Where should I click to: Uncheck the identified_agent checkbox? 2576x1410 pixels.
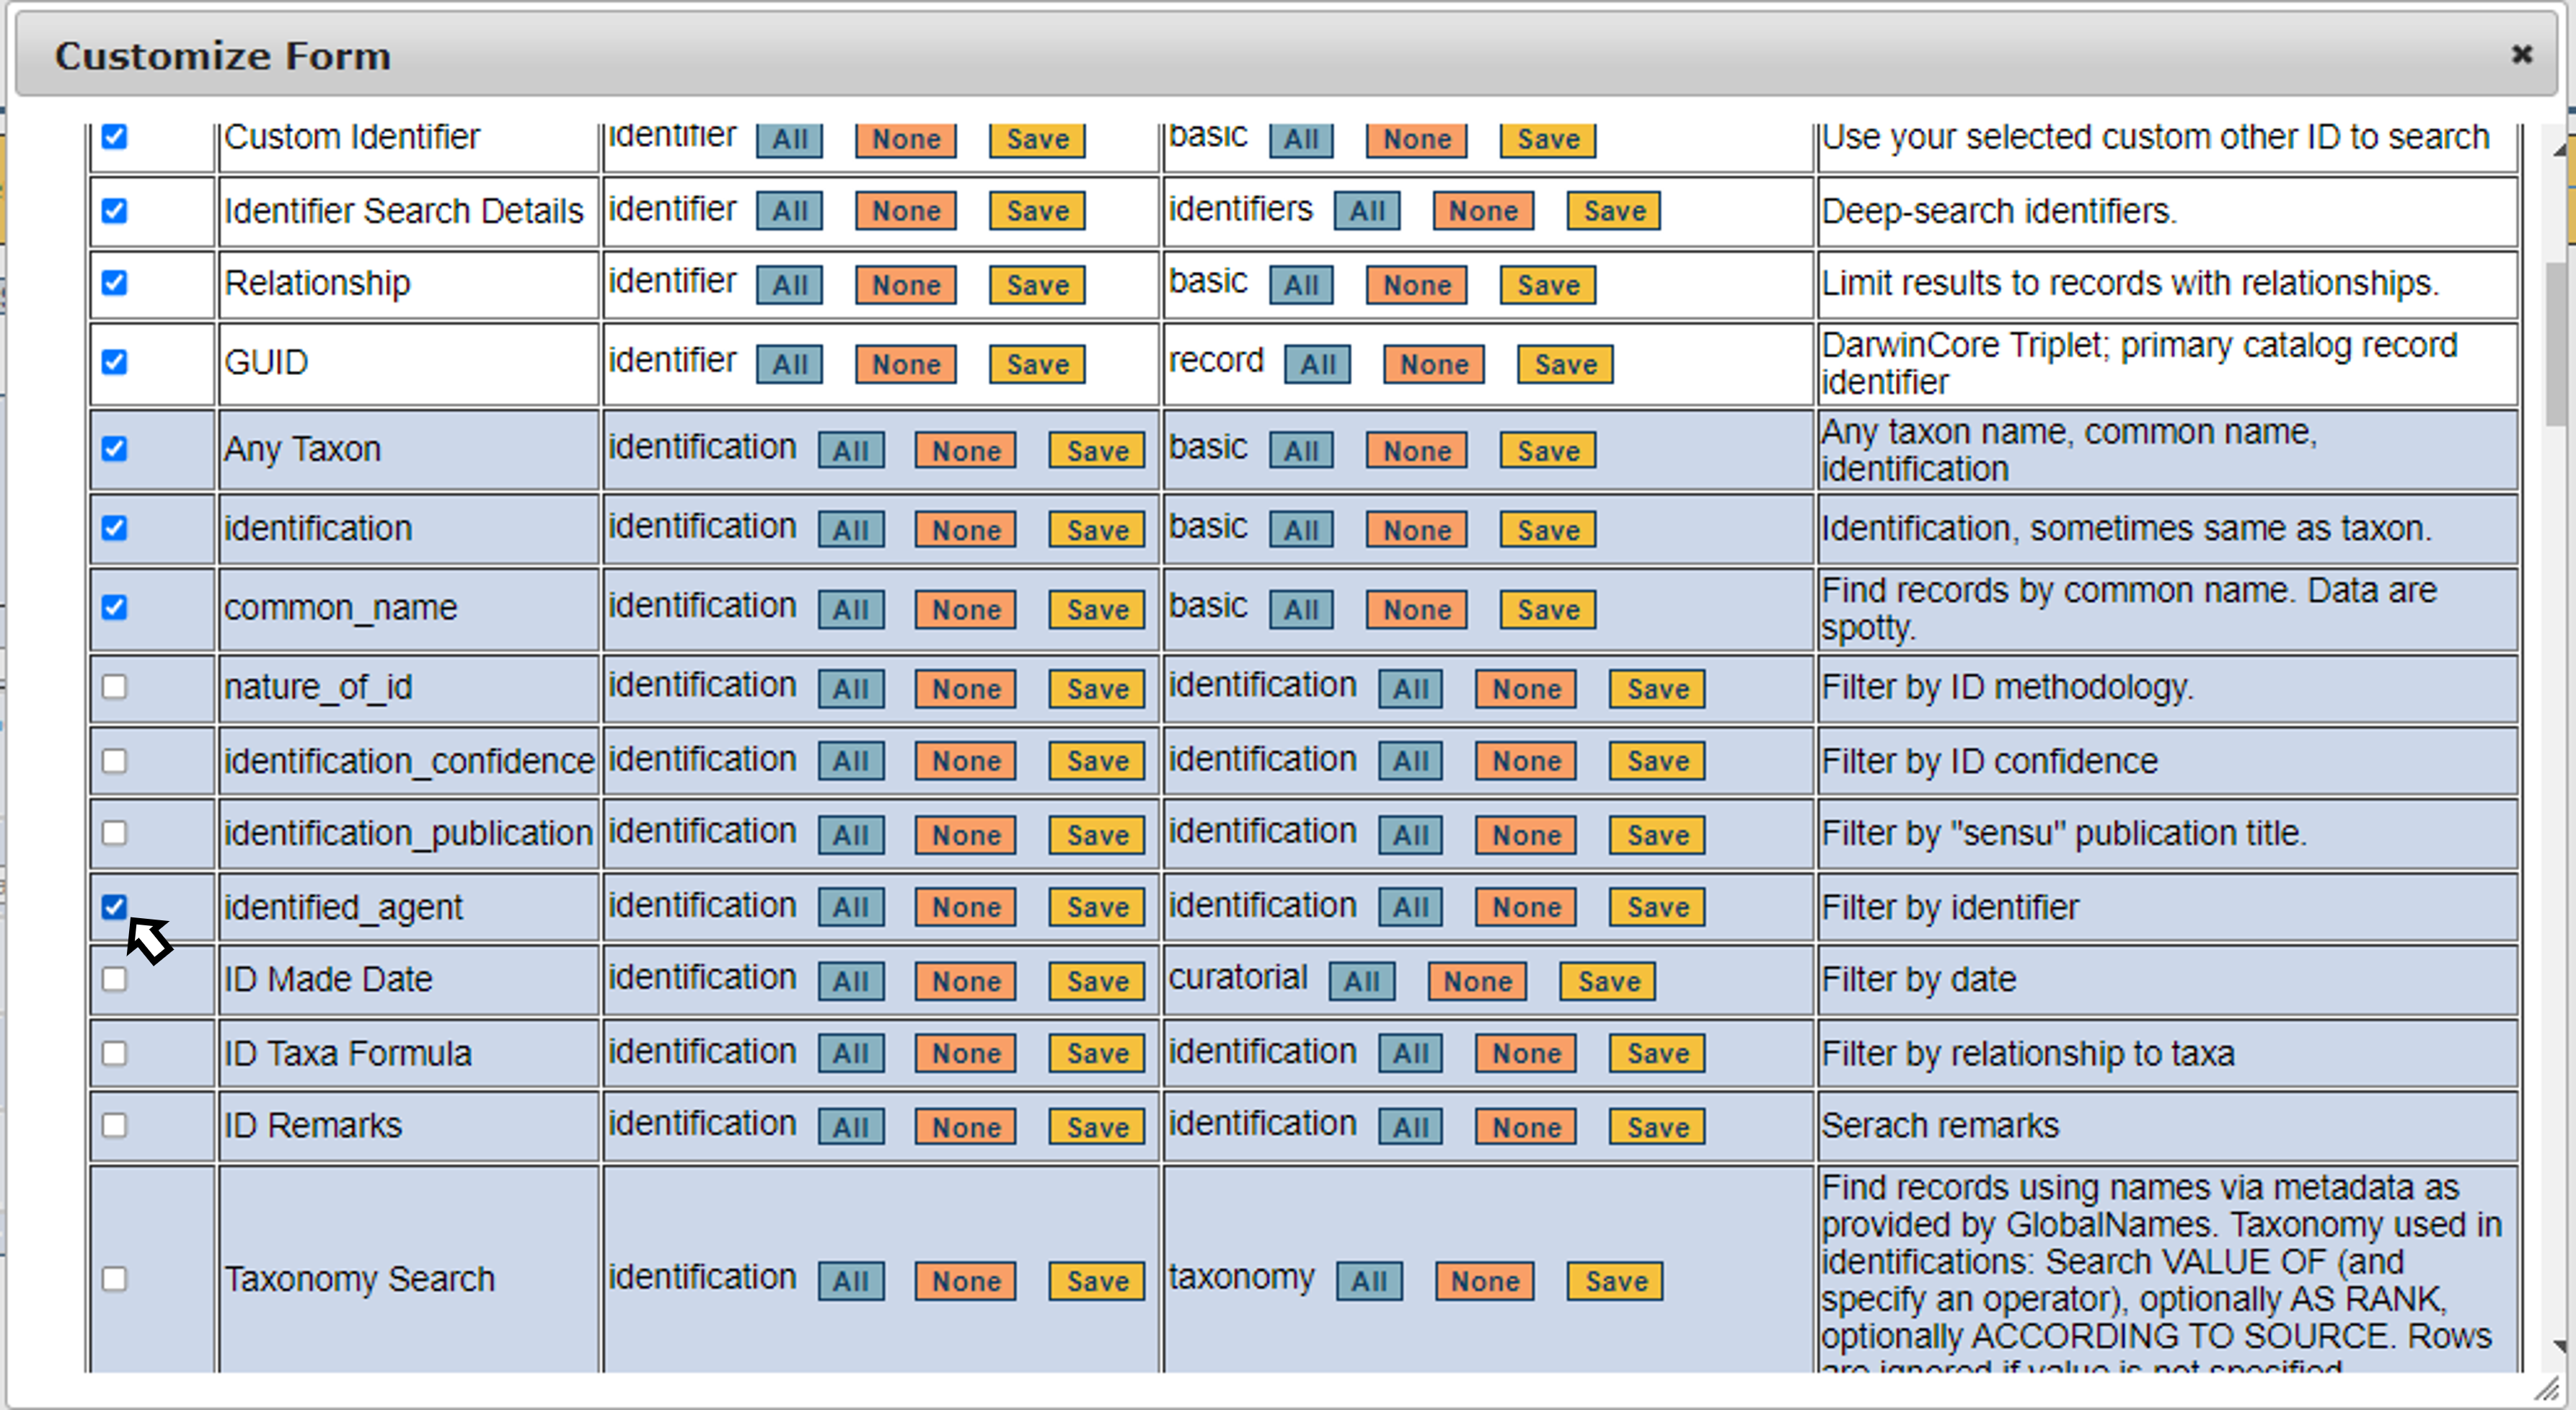point(115,907)
